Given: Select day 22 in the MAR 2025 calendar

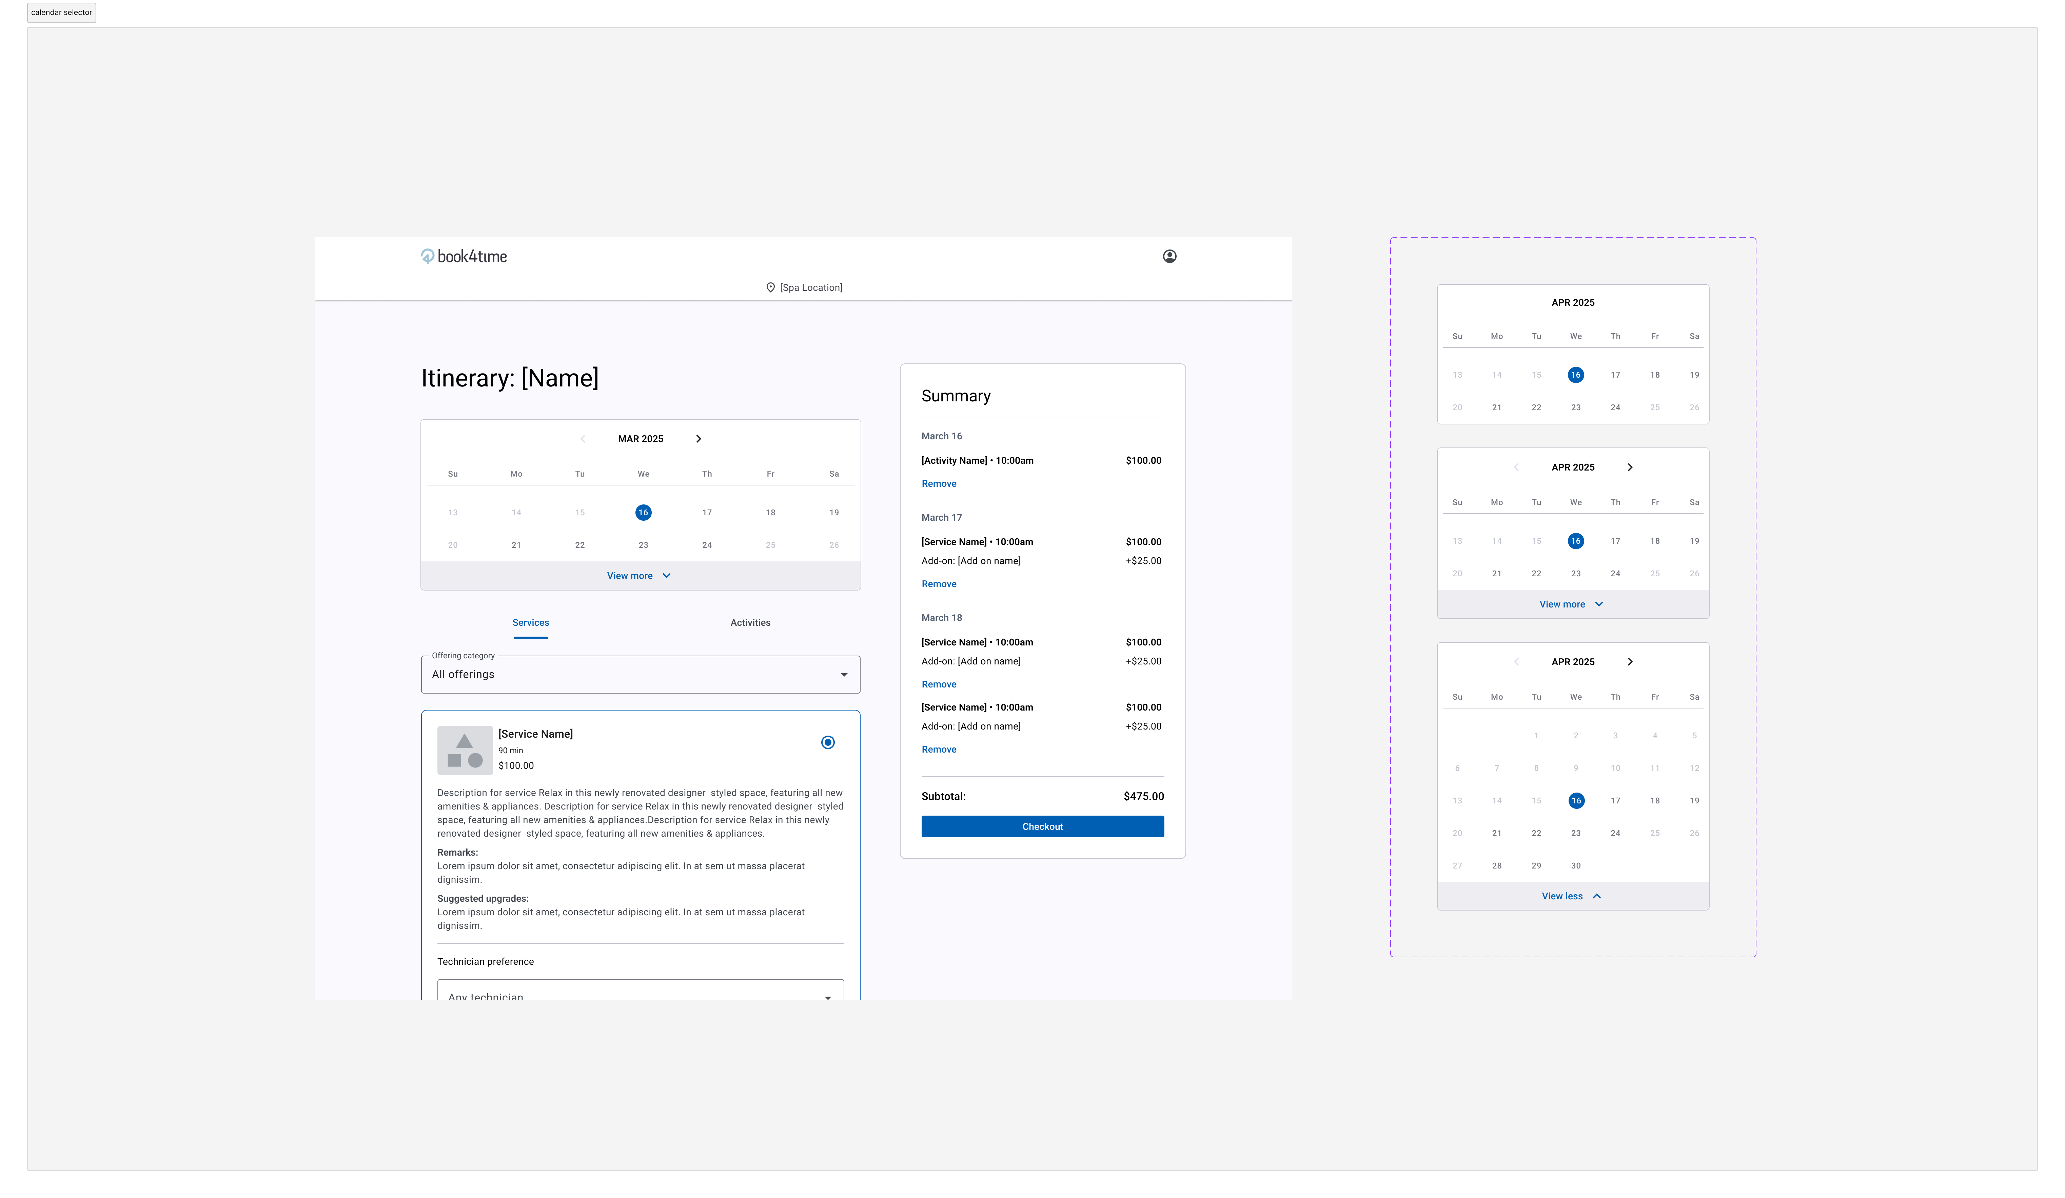Looking at the screenshot, I should pos(579,545).
